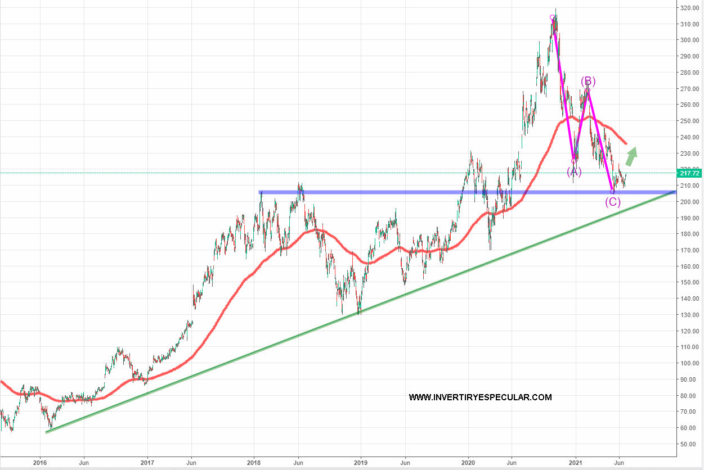Select the blue horizontal support line
Screen dimensions: 704x470
tap(394, 192)
